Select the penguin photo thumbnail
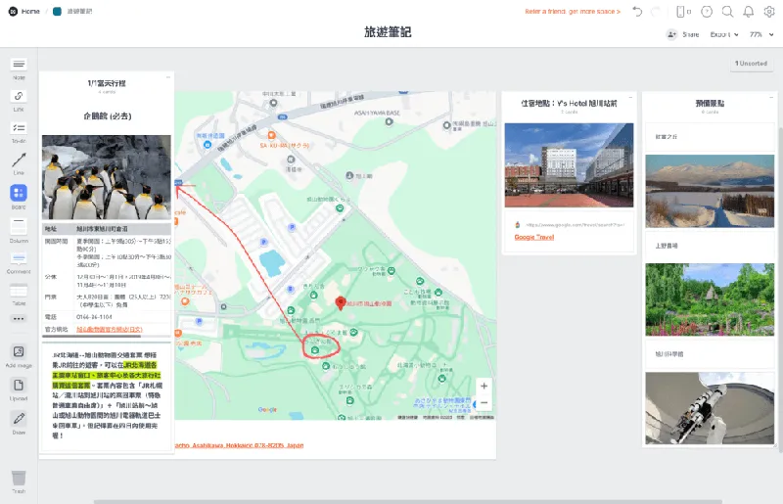Image resolution: width=783 pixels, height=504 pixels. click(107, 177)
